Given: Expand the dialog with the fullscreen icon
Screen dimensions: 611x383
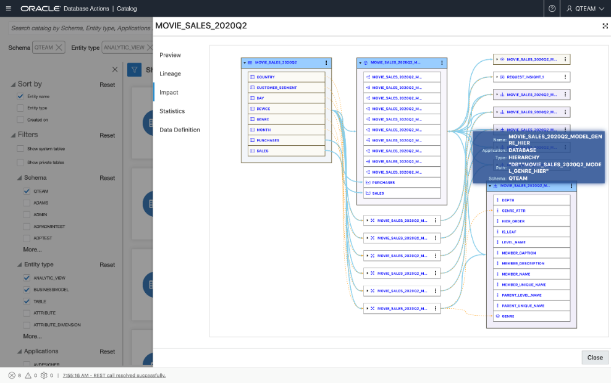Looking at the screenshot, I should pyautogui.click(x=605, y=26).
